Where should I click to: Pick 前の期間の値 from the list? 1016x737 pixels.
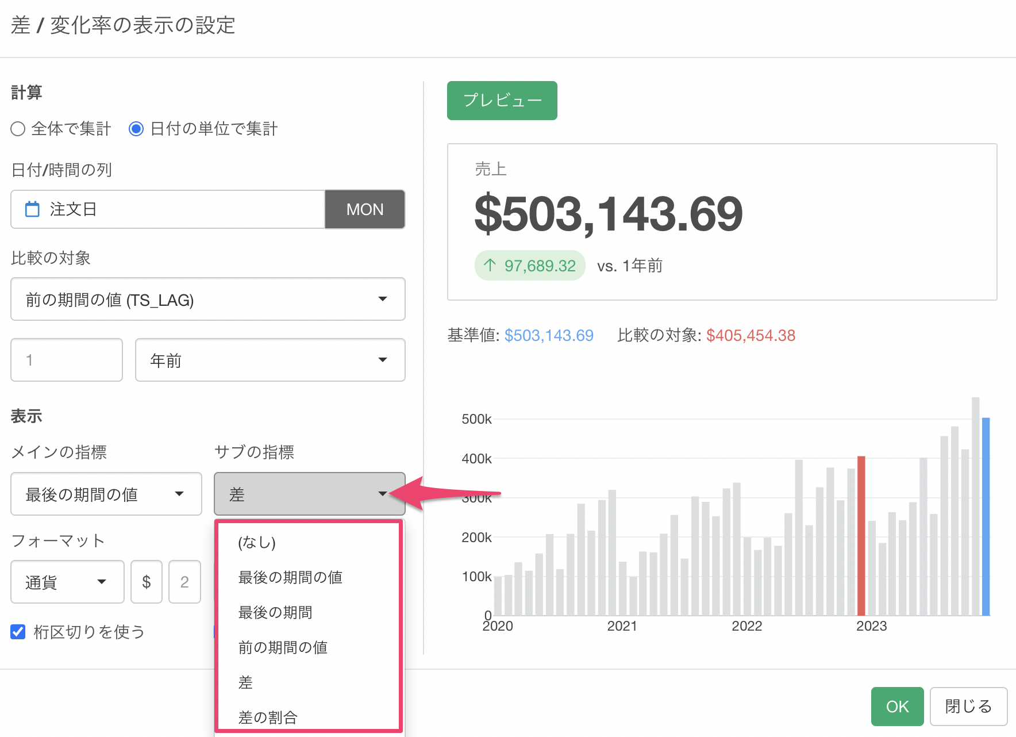[283, 647]
